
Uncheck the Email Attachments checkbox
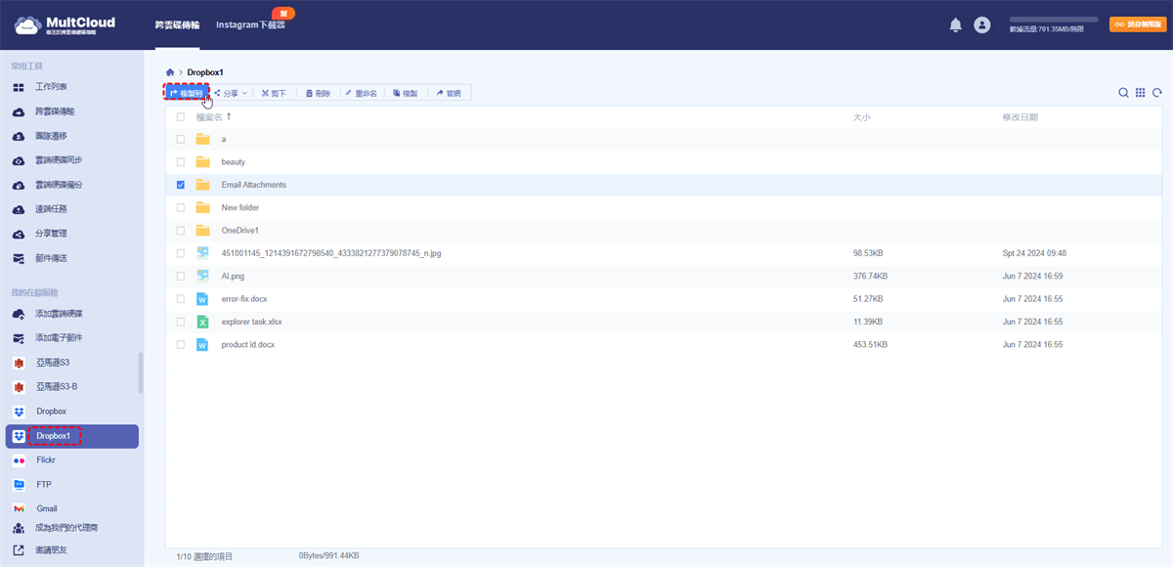[181, 185]
